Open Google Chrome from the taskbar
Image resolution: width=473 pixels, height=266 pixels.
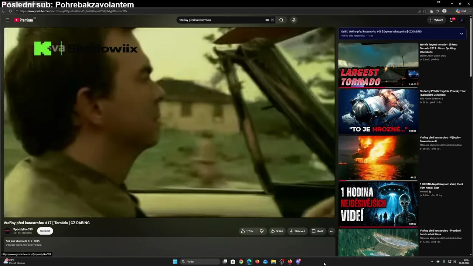[241, 262]
